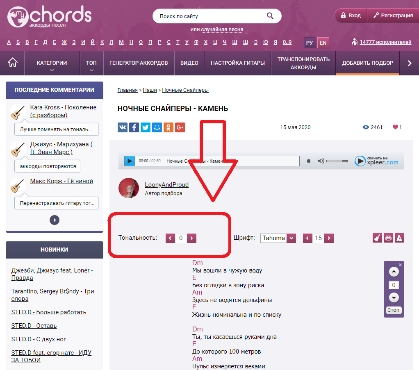Go to home page icon

[13, 63]
